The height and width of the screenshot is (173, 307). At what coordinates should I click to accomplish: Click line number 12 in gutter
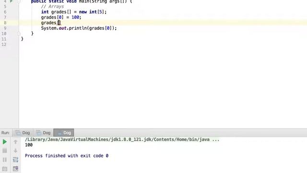[x=4, y=45]
